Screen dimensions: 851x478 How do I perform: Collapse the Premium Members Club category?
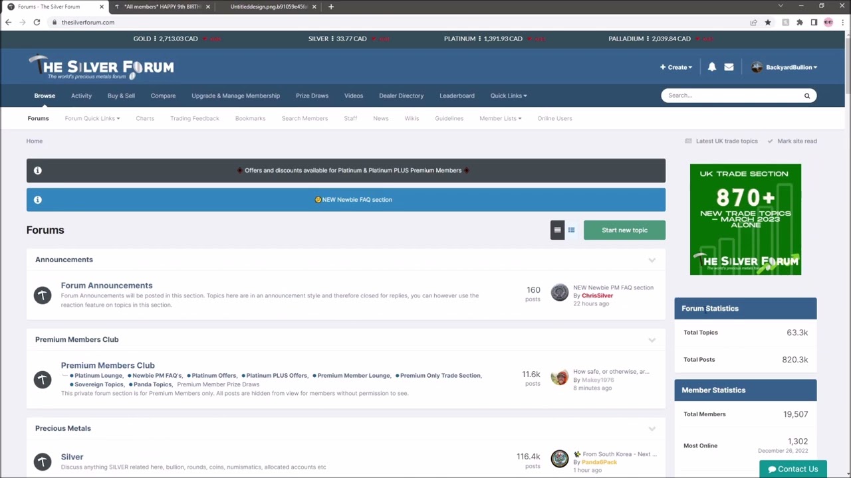[x=652, y=340]
